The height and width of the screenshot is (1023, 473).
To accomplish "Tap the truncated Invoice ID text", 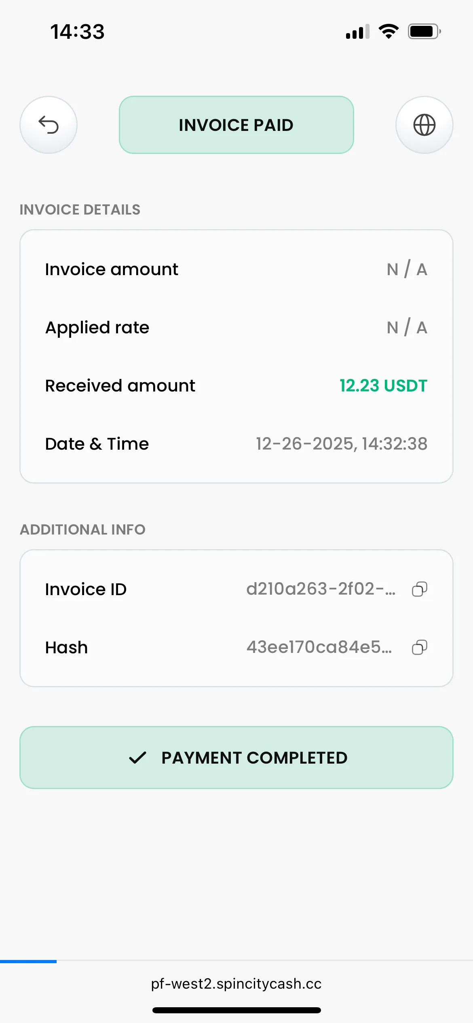I will tap(321, 589).
